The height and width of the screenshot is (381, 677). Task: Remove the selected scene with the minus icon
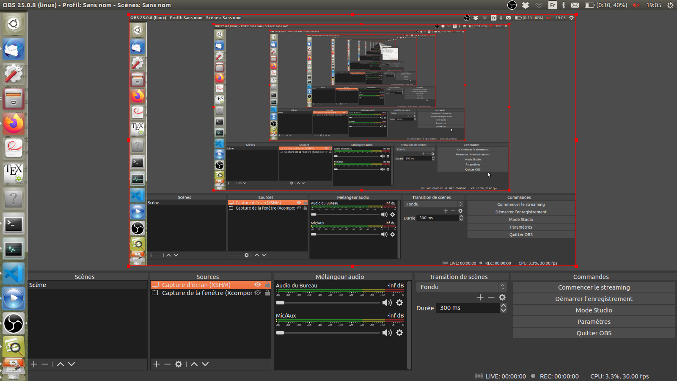(45, 364)
